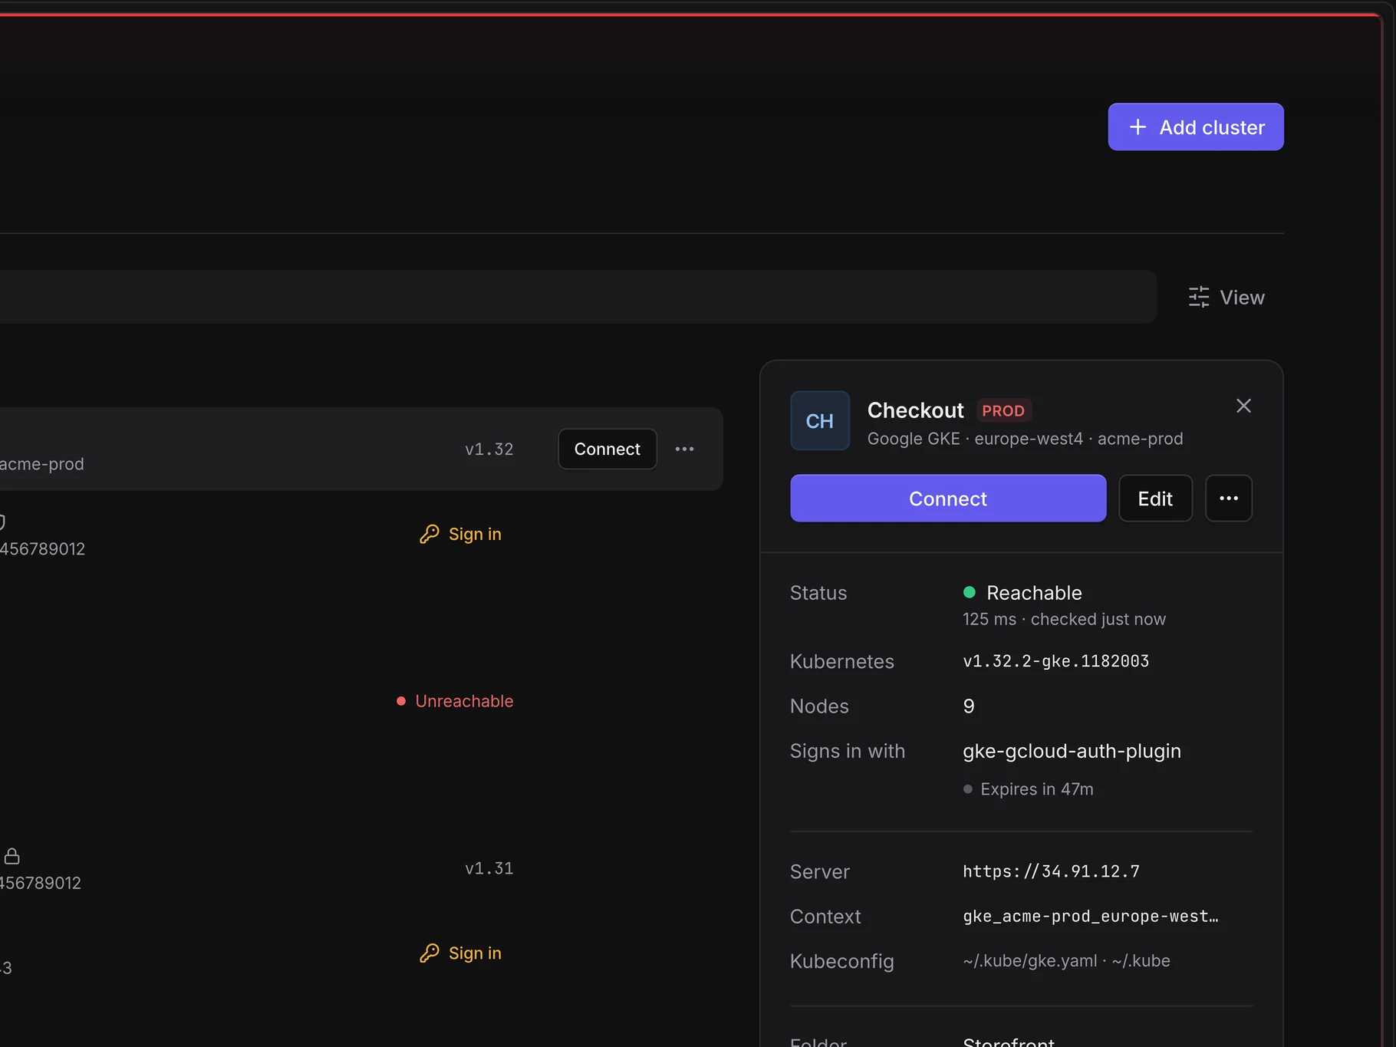Click the Add cluster button
Image resolution: width=1396 pixels, height=1047 pixels.
tap(1196, 127)
